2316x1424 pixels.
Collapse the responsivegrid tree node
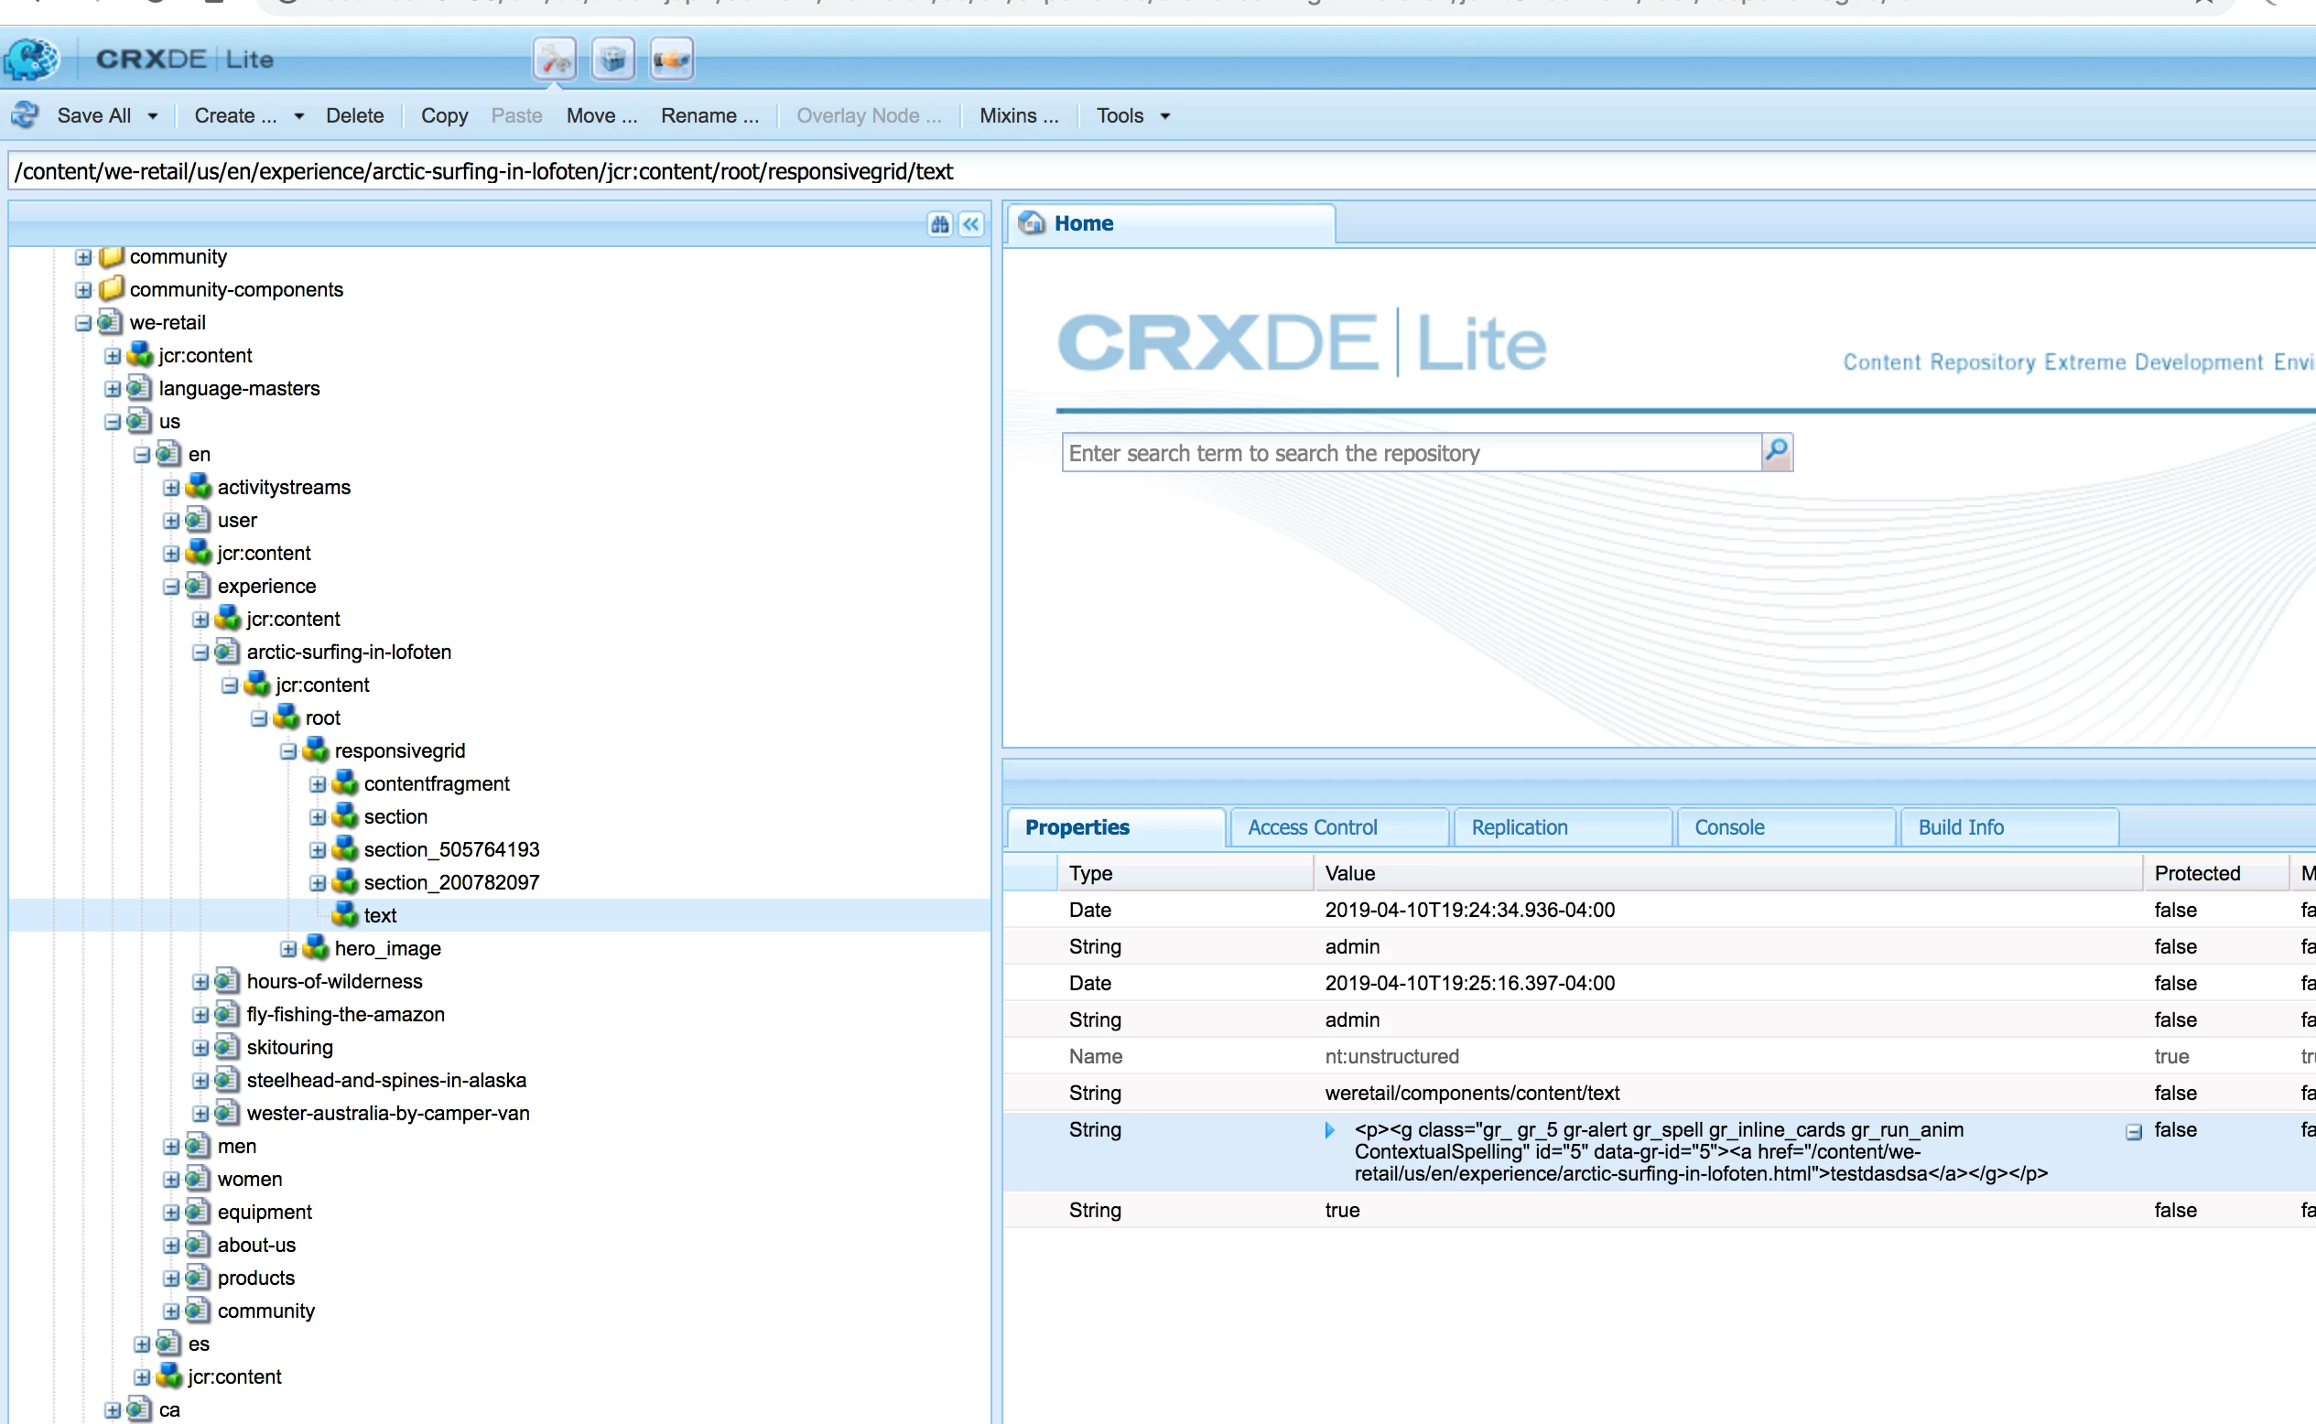pos(288,751)
